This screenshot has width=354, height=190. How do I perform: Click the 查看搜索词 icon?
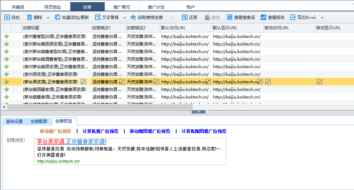pyautogui.click(x=229, y=17)
